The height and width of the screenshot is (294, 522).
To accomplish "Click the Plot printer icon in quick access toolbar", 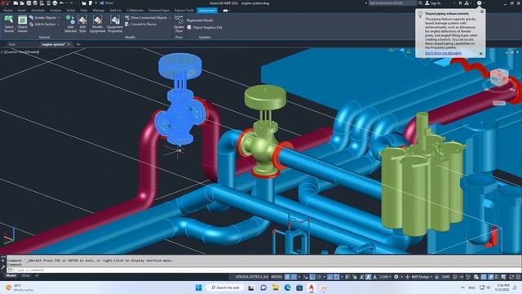I will (55, 3).
